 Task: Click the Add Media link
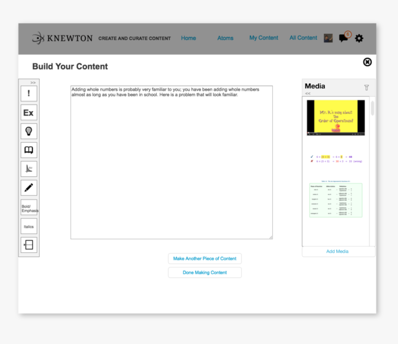tap(337, 251)
